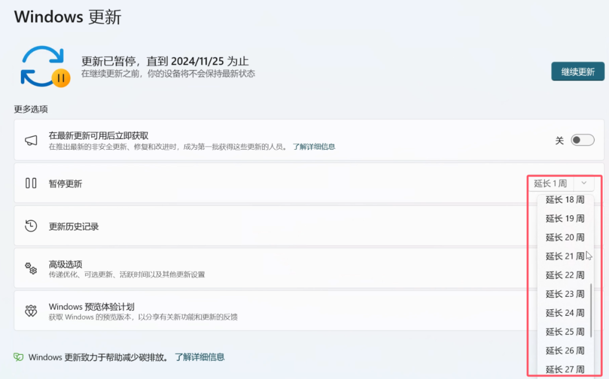Click the pause icon beside 暂停更新
The image size is (609, 379).
click(x=31, y=183)
